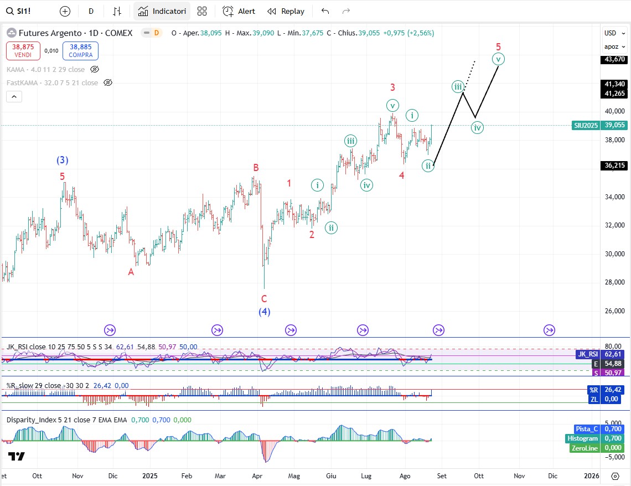Click the redo arrow
Image resolution: width=631 pixels, height=486 pixels.
point(346,11)
